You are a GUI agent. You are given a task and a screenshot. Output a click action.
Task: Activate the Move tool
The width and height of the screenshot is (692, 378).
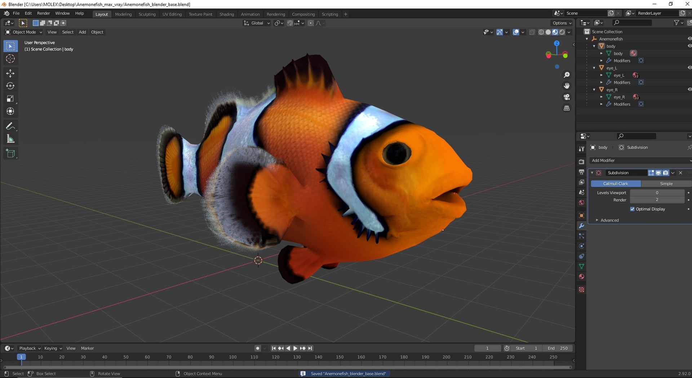10,73
